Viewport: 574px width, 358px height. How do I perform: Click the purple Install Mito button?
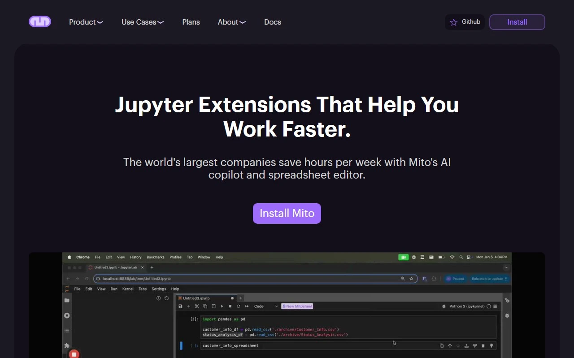pyautogui.click(x=287, y=213)
